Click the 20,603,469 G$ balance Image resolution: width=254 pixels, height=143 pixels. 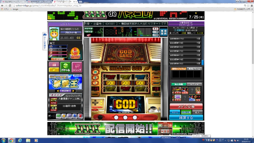click(x=70, y=38)
